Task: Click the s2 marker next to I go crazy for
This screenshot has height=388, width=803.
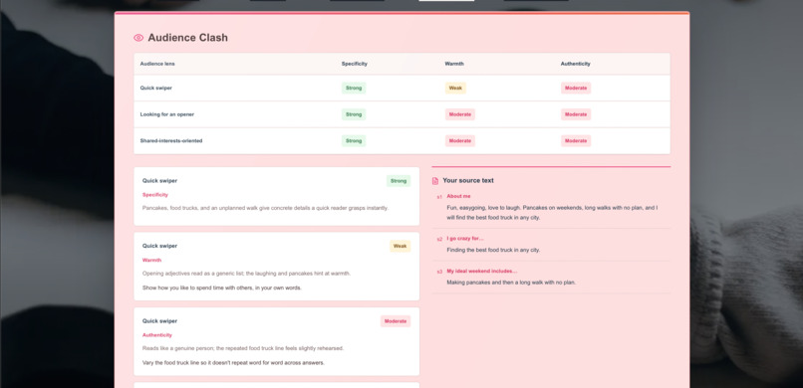Action: pos(439,239)
